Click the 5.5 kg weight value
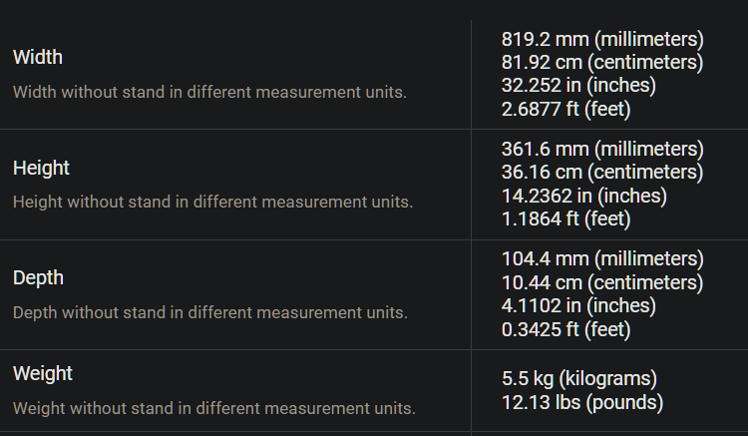Viewport: 748px width, 436px height. [579, 379]
